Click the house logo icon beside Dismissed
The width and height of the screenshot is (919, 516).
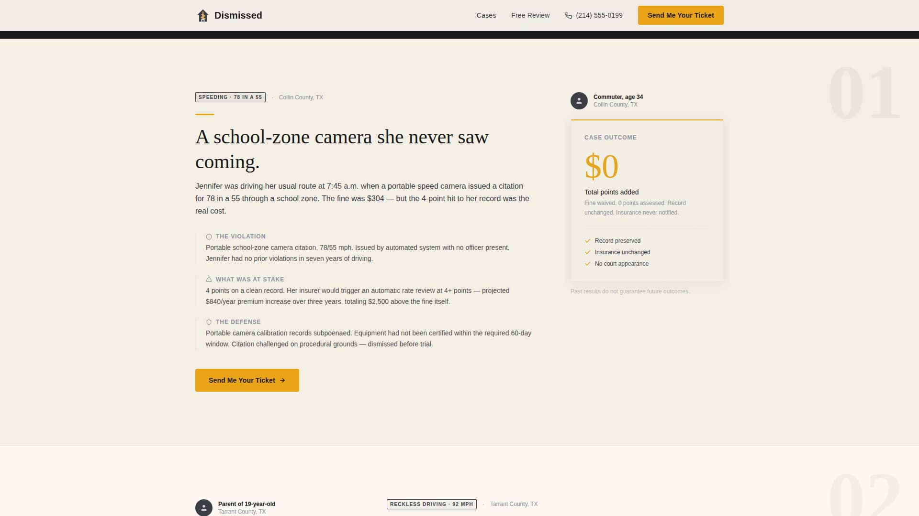202,15
